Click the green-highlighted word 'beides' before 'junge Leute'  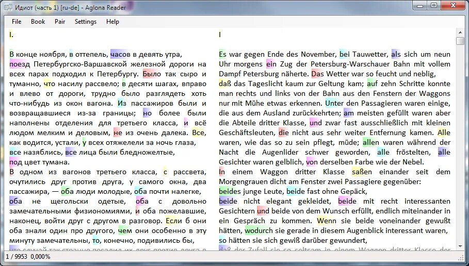[230, 192]
